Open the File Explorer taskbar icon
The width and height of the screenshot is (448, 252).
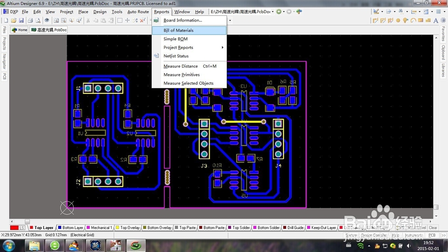pos(34,246)
